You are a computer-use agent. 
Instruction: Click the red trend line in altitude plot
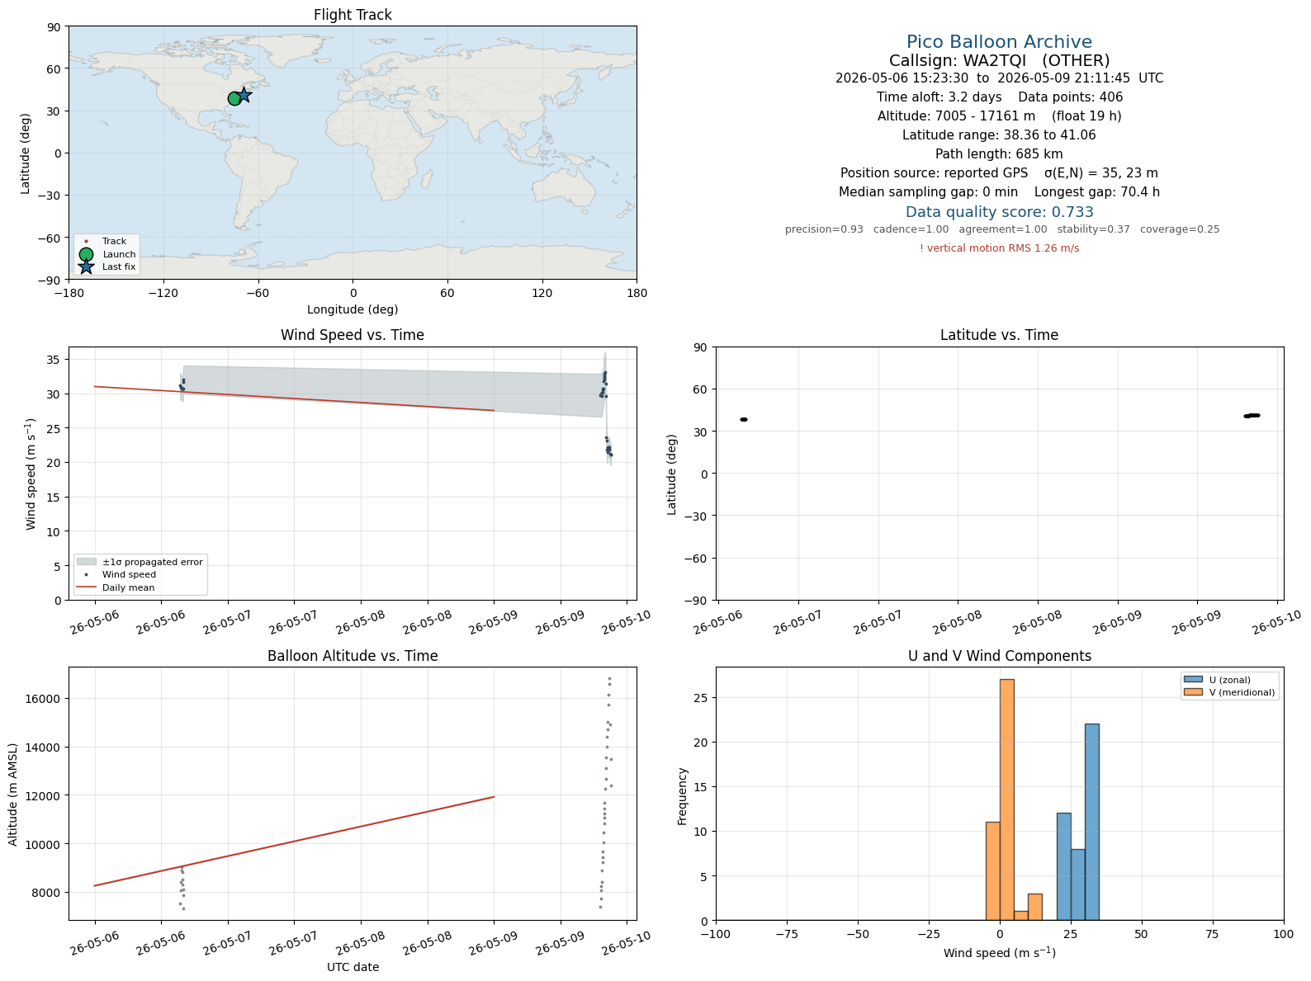(x=294, y=841)
